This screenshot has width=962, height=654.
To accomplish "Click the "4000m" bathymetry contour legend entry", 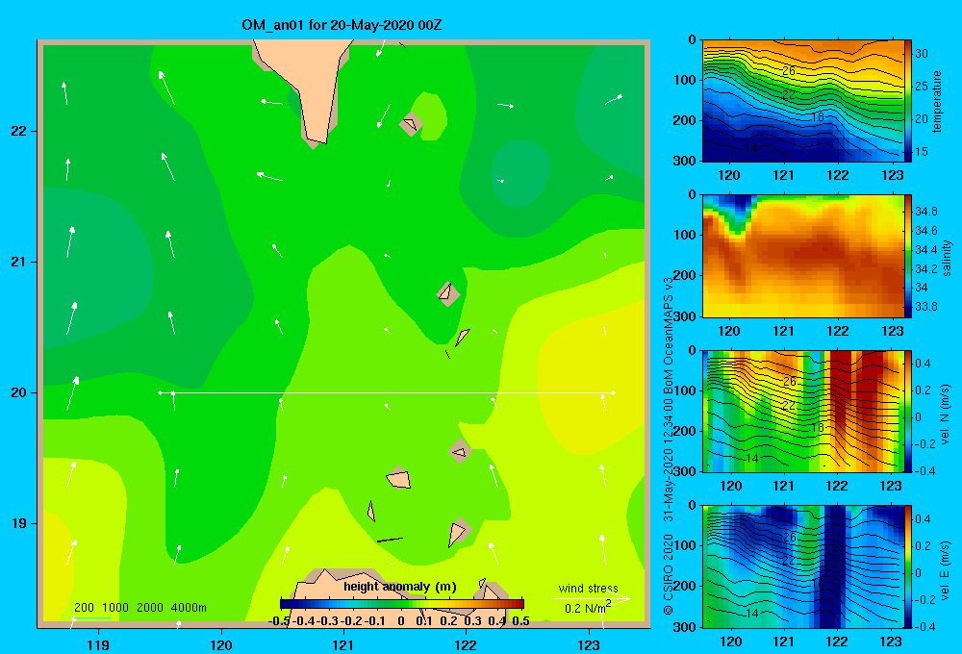I will click(189, 608).
